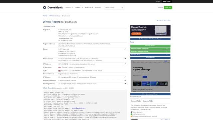The height and width of the screenshot is (120, 213).
Task: Click the share arrow in Dates row
Action: [x=125, y=49]
